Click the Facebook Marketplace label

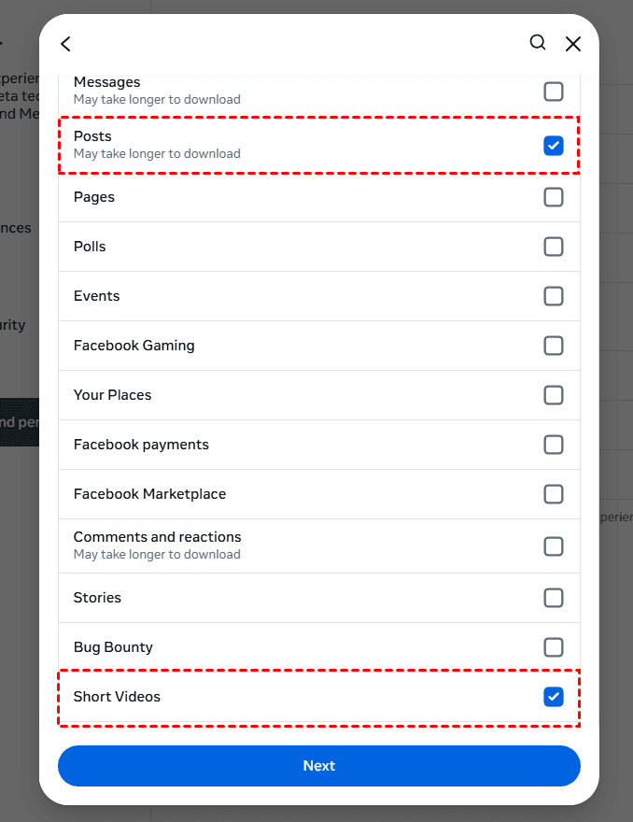pos(149,494)
